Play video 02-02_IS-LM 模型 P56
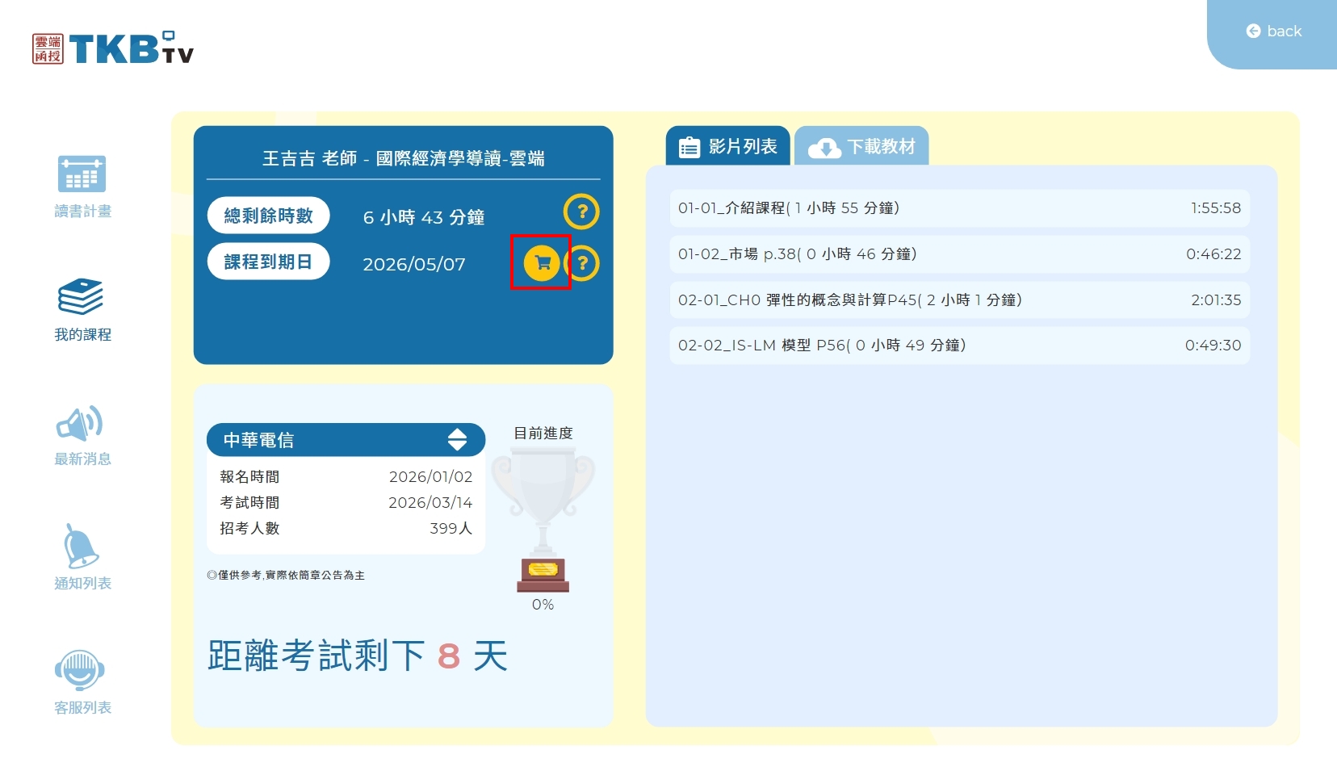1337x771 pixels. (959, 346)
